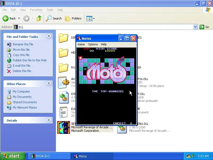Click E-mail this file link
This screenshot has height=160, width=213.
pyautogui.click(x=22, y=66)
